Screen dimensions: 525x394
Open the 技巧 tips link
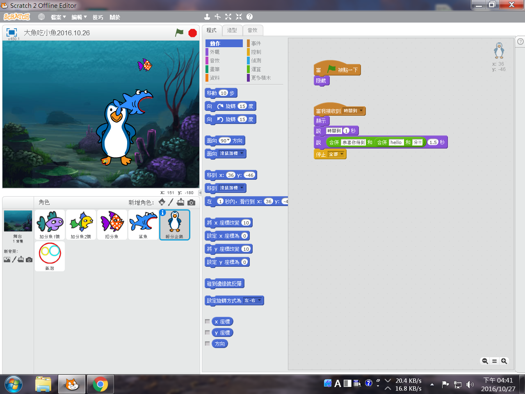[98, 17]
